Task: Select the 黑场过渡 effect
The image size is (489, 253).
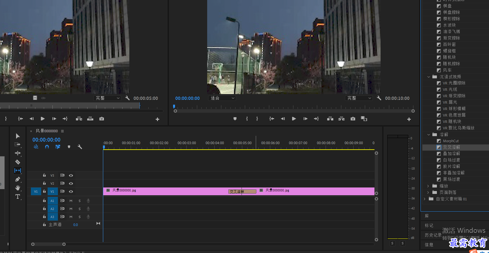Action: tap(451, 179)
